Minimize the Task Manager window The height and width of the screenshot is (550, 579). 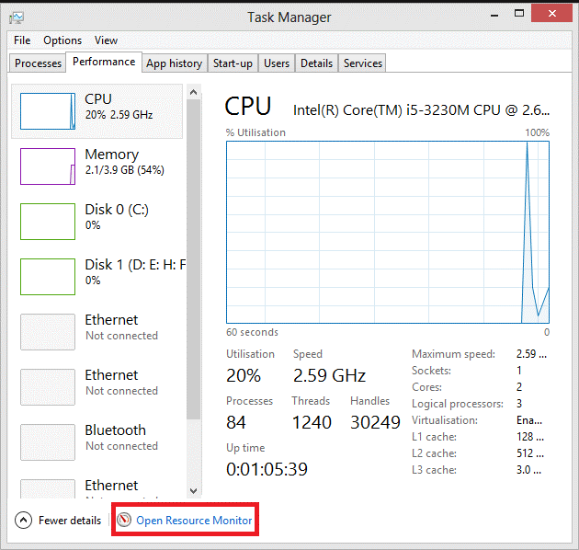click(494, 15)
